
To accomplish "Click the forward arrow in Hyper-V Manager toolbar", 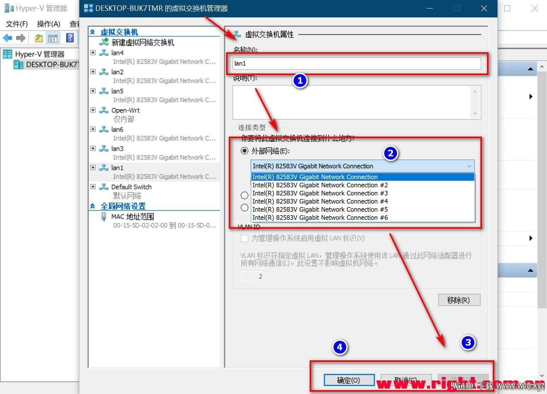I will [x=21, y=38].
